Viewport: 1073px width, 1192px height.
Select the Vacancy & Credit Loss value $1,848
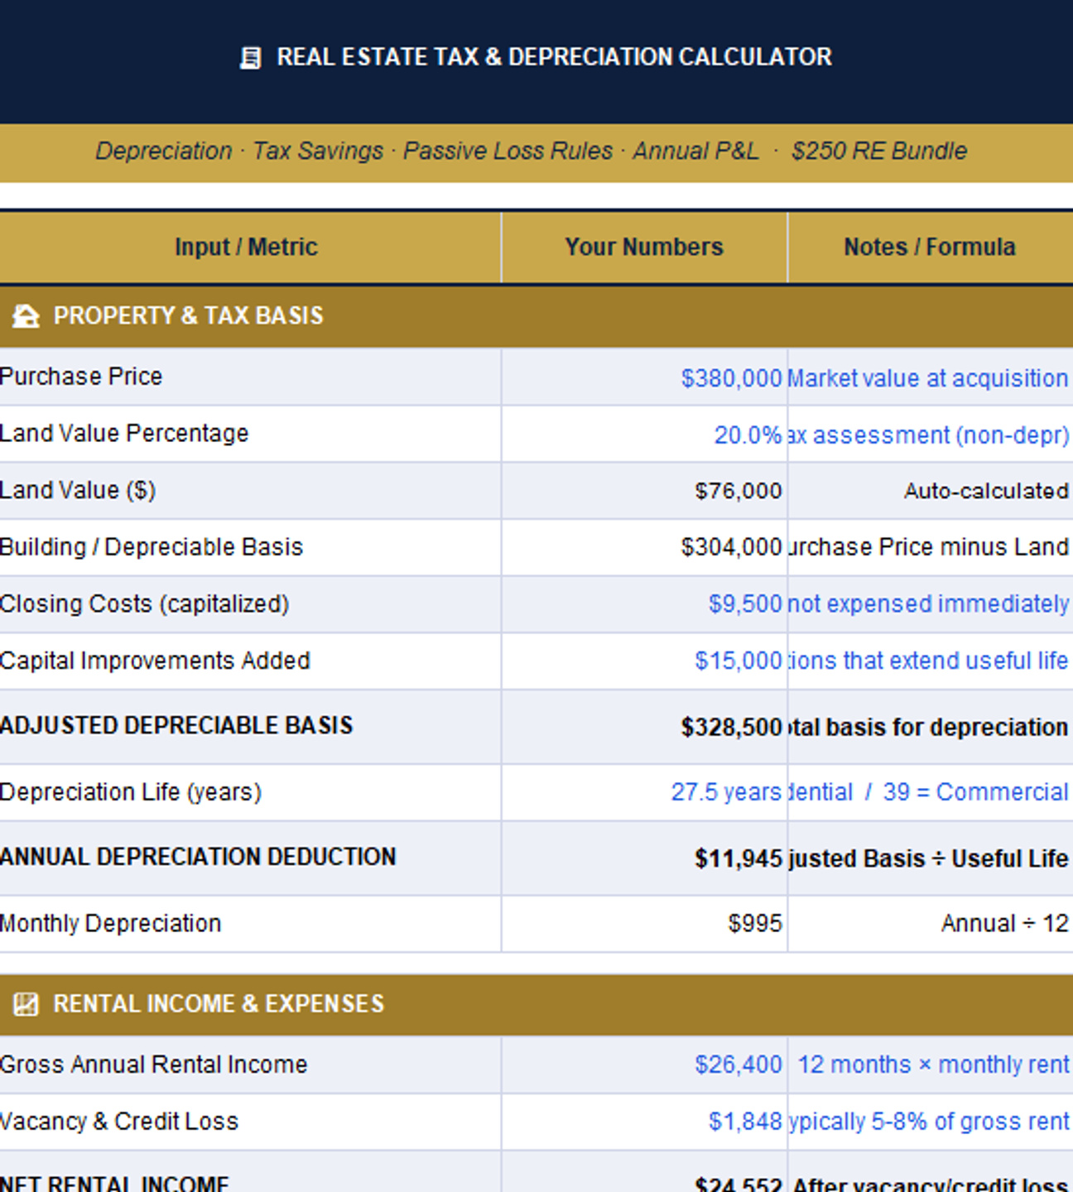[745, 1122]
